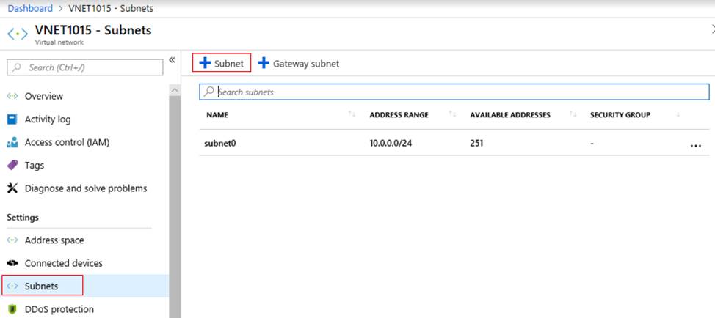
Task: Open the ellipsis menu for subnet0
Action: tap(695, 145)
